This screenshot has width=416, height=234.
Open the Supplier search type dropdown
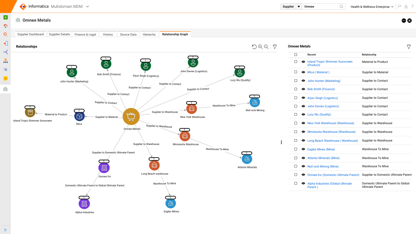point(291,6)
